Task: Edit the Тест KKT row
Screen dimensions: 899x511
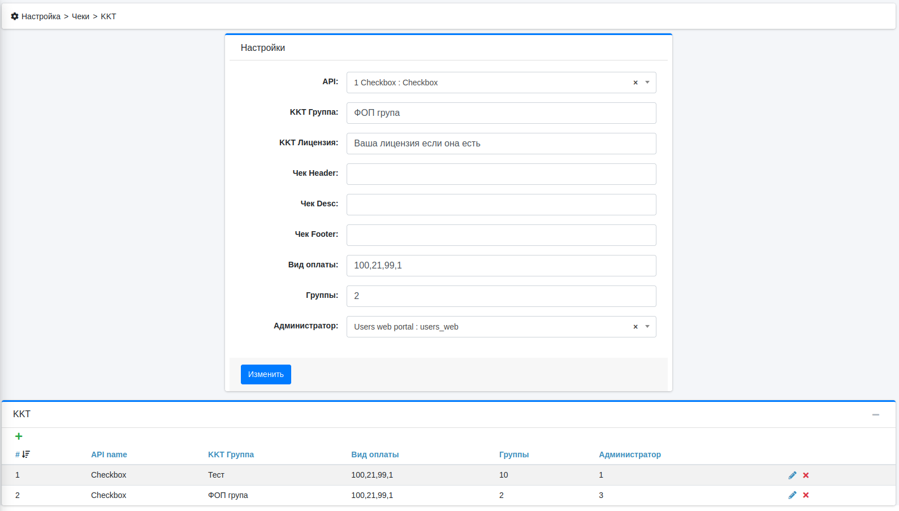Action: [x=792, y=475]
